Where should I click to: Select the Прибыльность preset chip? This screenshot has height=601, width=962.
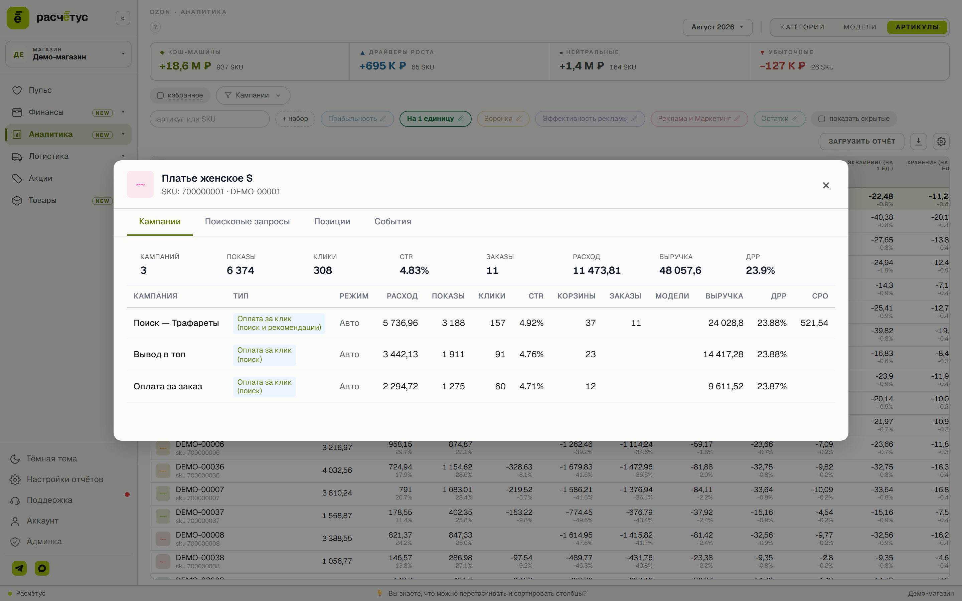point(357,119)
